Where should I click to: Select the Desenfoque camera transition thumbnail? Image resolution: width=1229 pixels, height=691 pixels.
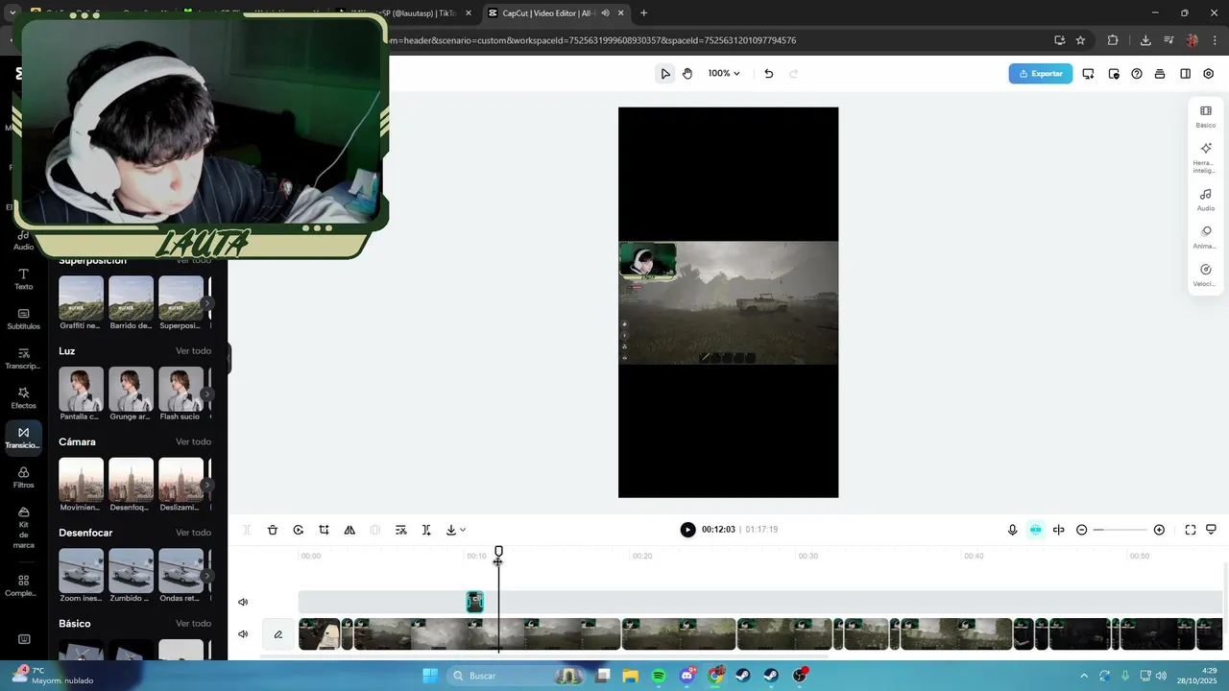tap(131, 480)
